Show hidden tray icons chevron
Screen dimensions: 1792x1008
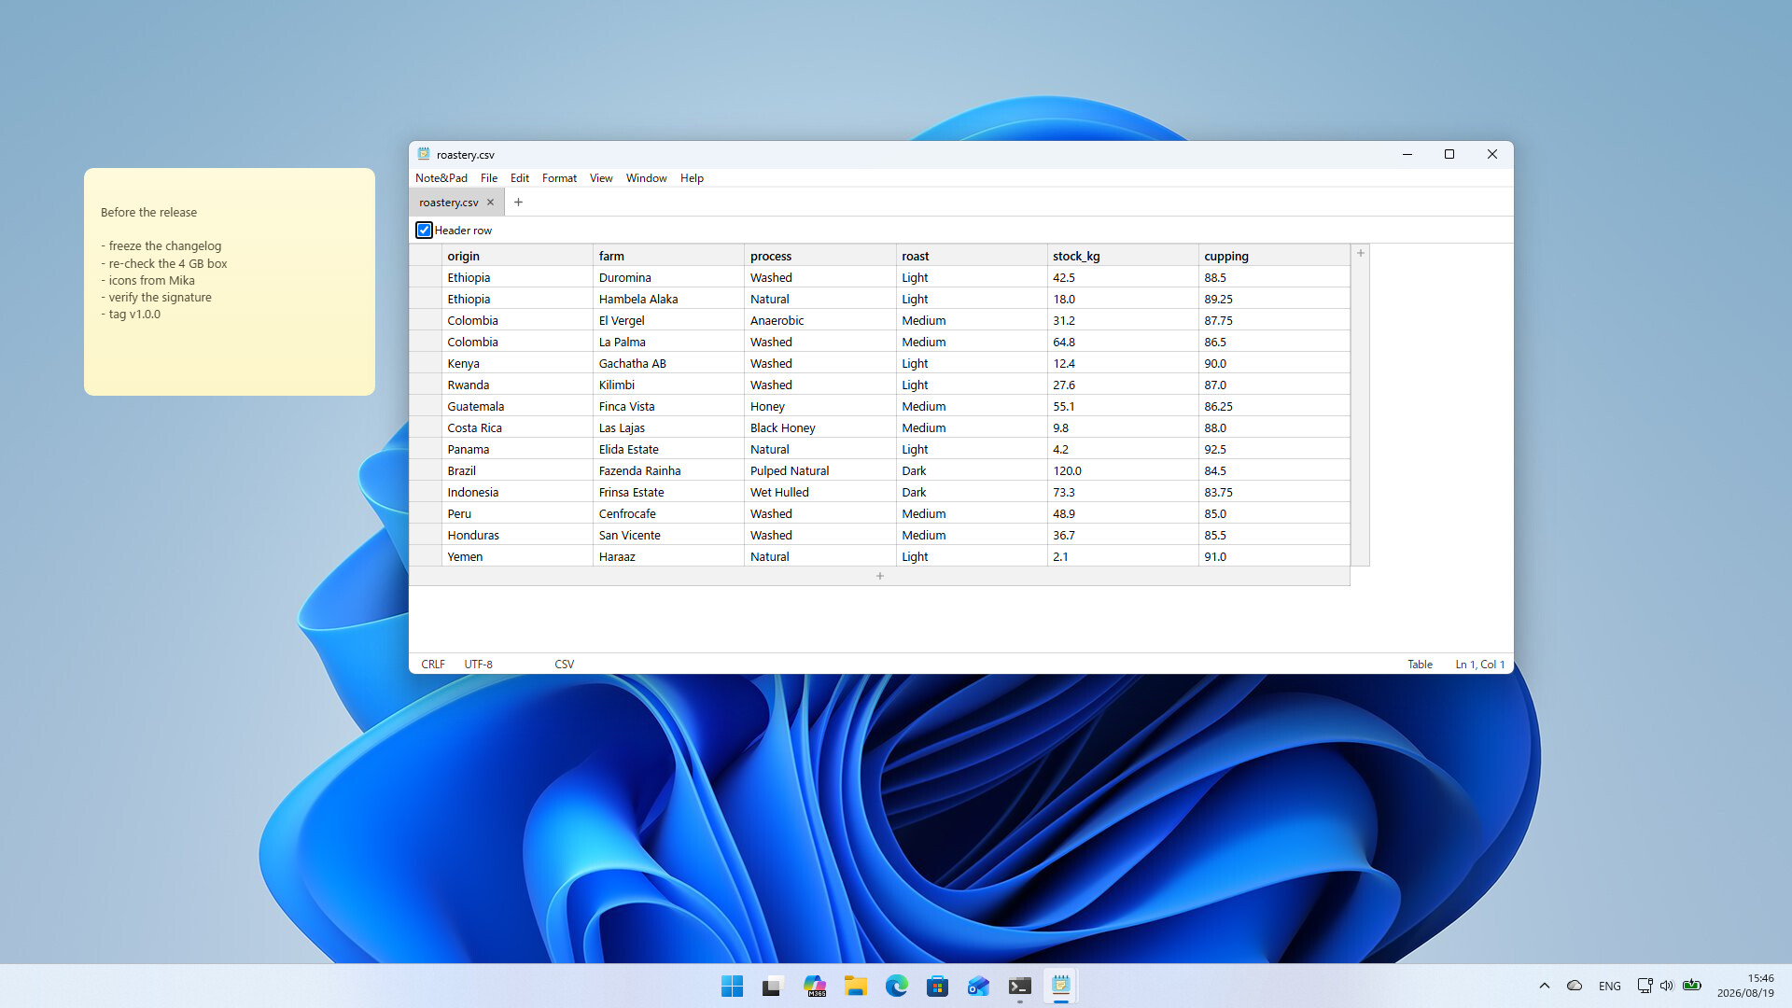pos(1545,986)
